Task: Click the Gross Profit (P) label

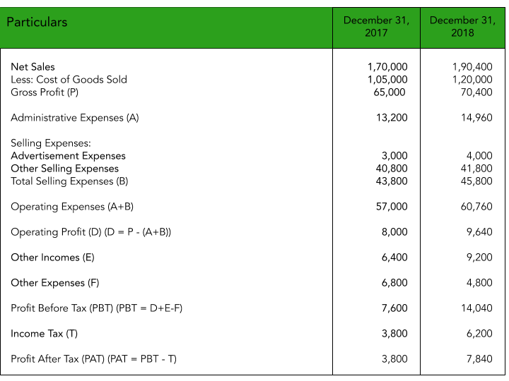Action: coord(45,92)
